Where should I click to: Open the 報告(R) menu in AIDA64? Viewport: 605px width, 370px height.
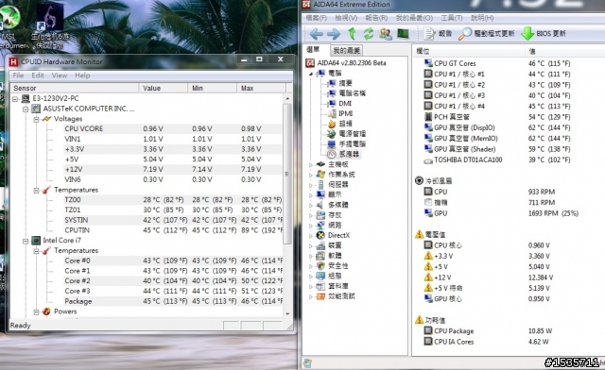(376, 18)
